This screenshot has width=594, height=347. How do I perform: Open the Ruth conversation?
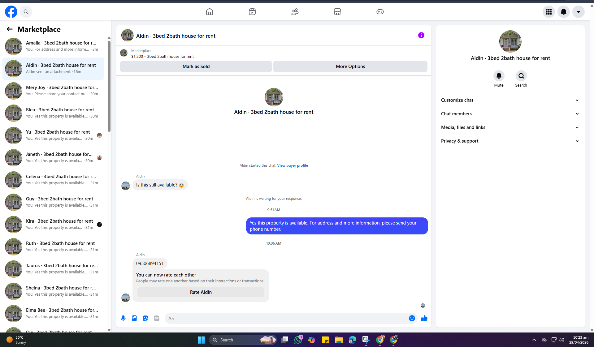53,246
